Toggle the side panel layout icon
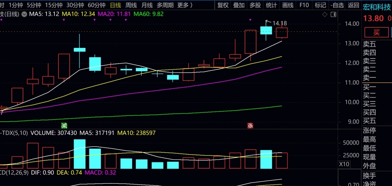392x186 pixels. (334, 14)
